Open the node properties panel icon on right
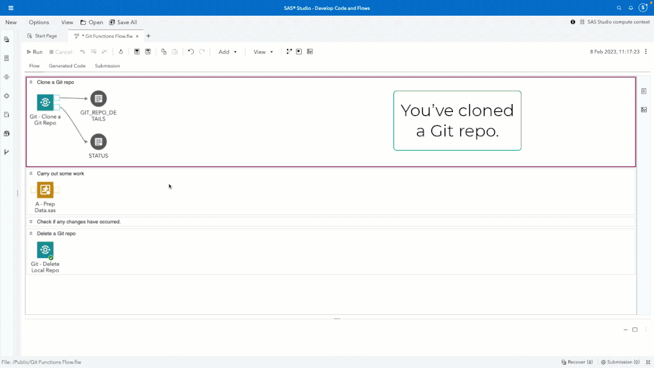This screenshot has height=368, width=654. [x=644, y=91]
